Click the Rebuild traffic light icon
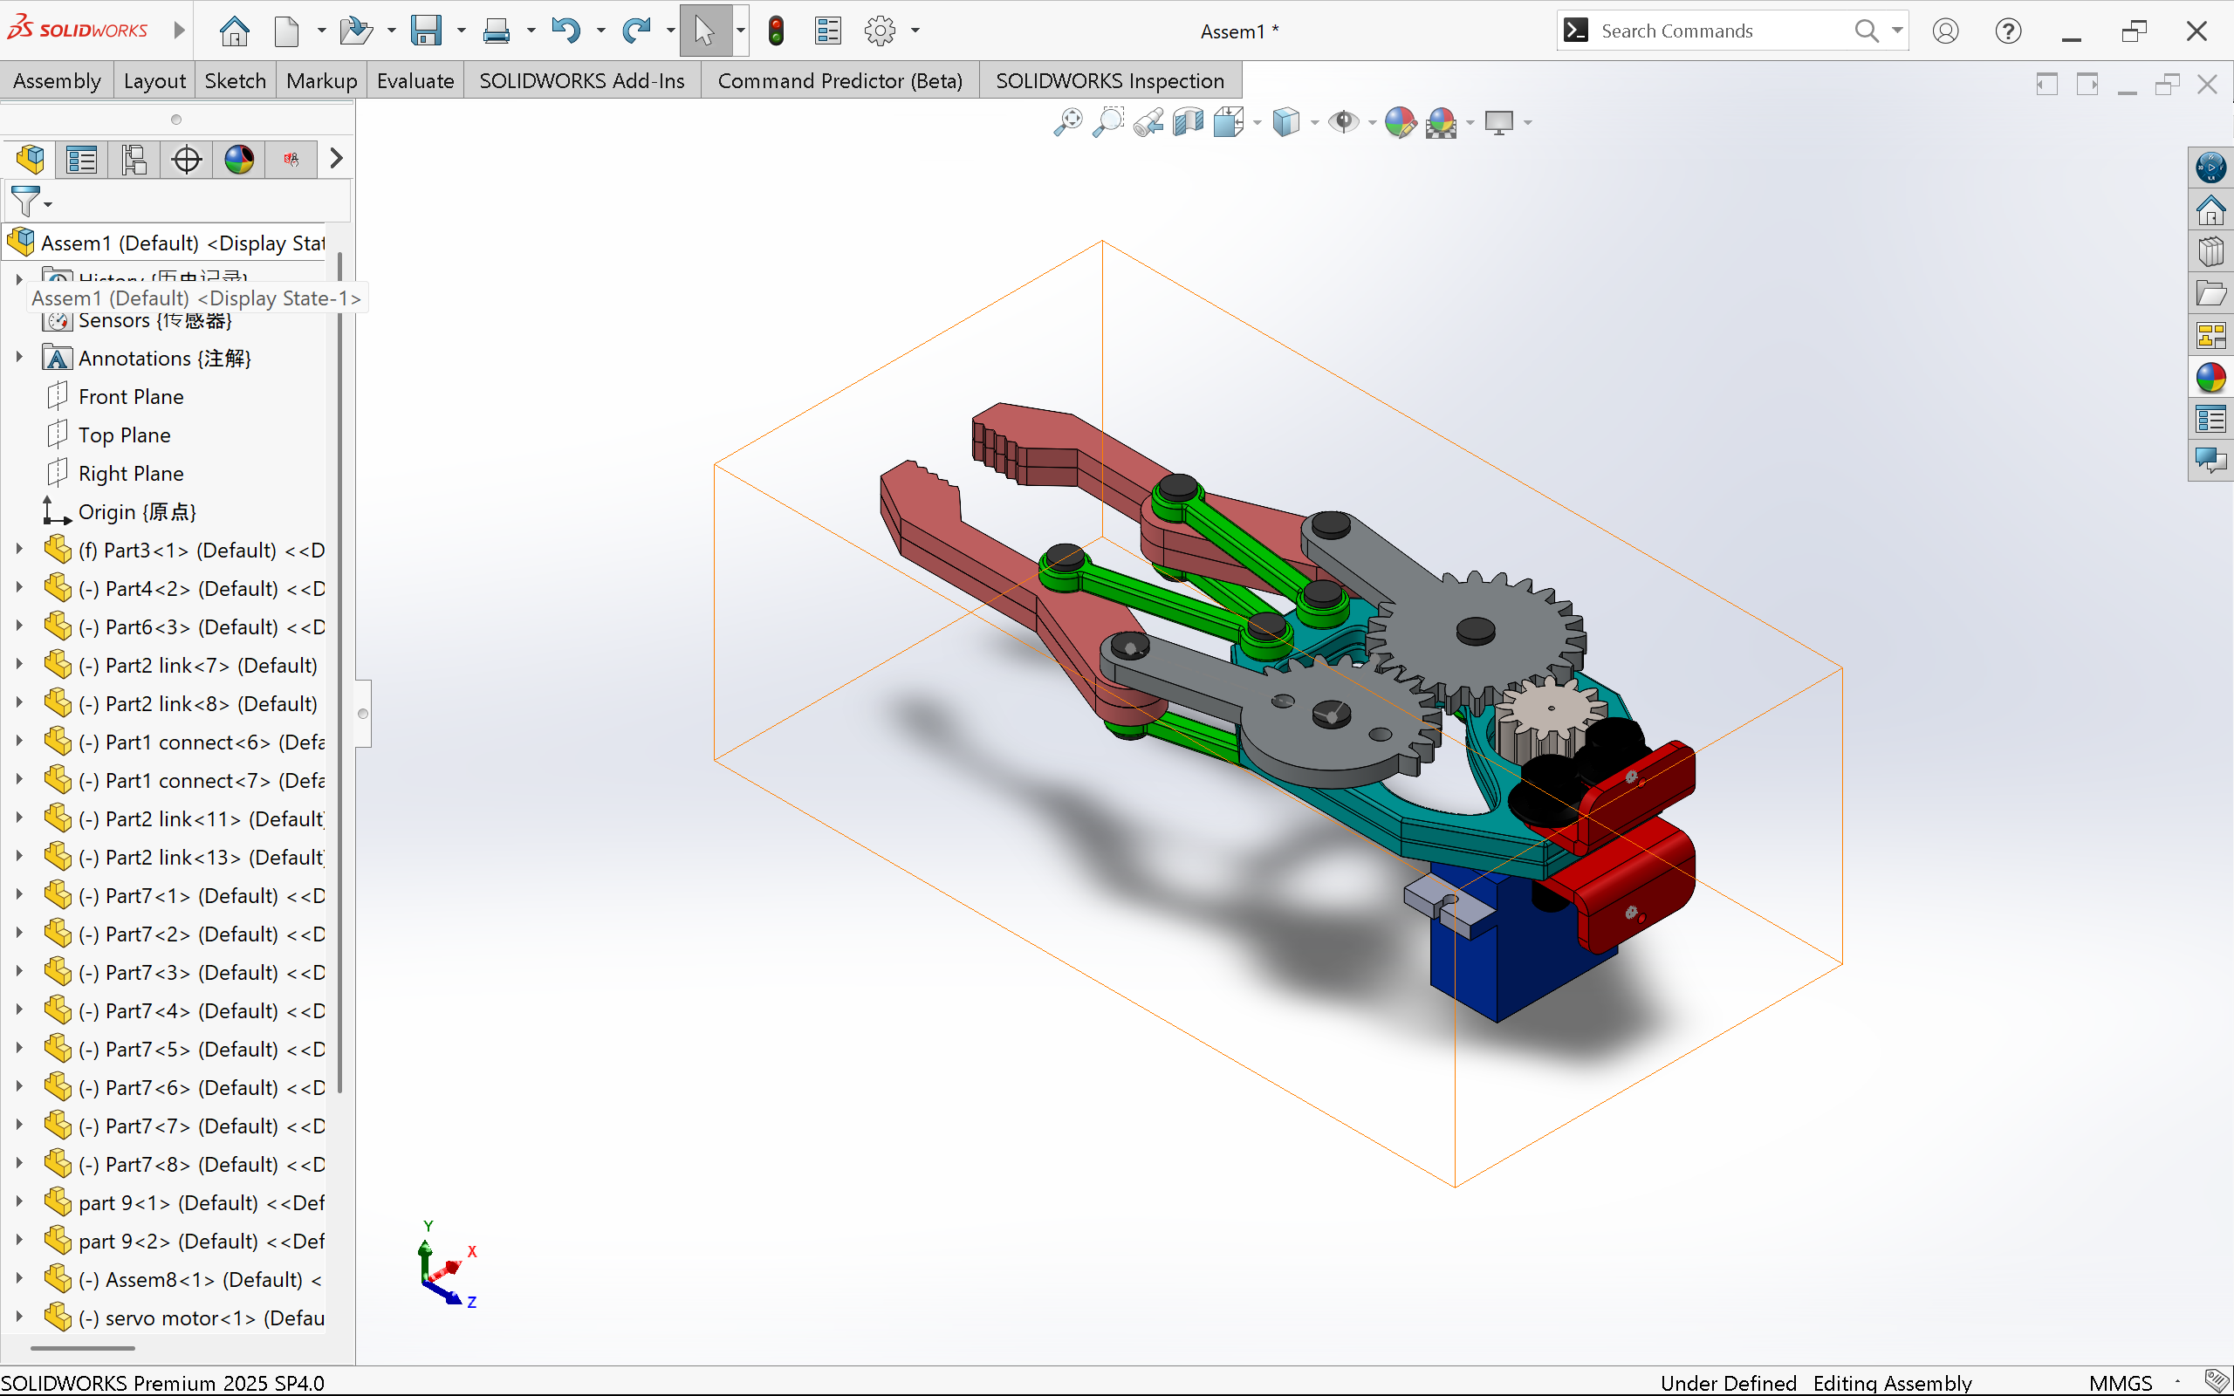Screen dimensions: 2234x1396 pyautogui.click(x=777, y=31)
